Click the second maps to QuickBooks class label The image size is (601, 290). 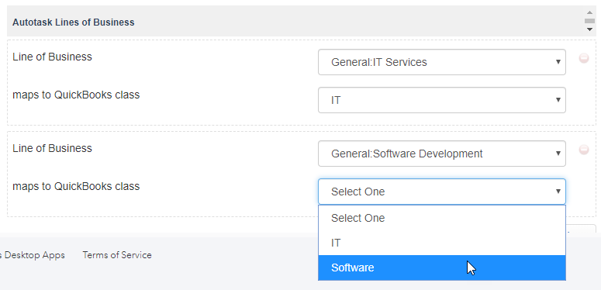pos(76,187)
